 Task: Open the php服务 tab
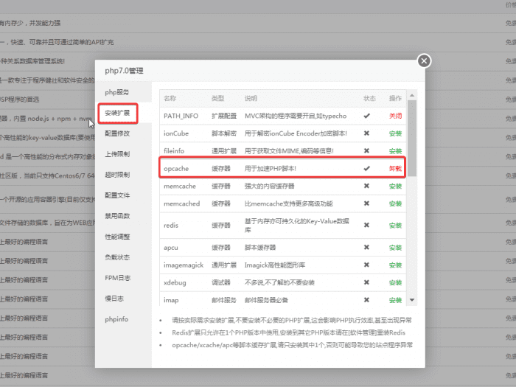tap(117, 92)
